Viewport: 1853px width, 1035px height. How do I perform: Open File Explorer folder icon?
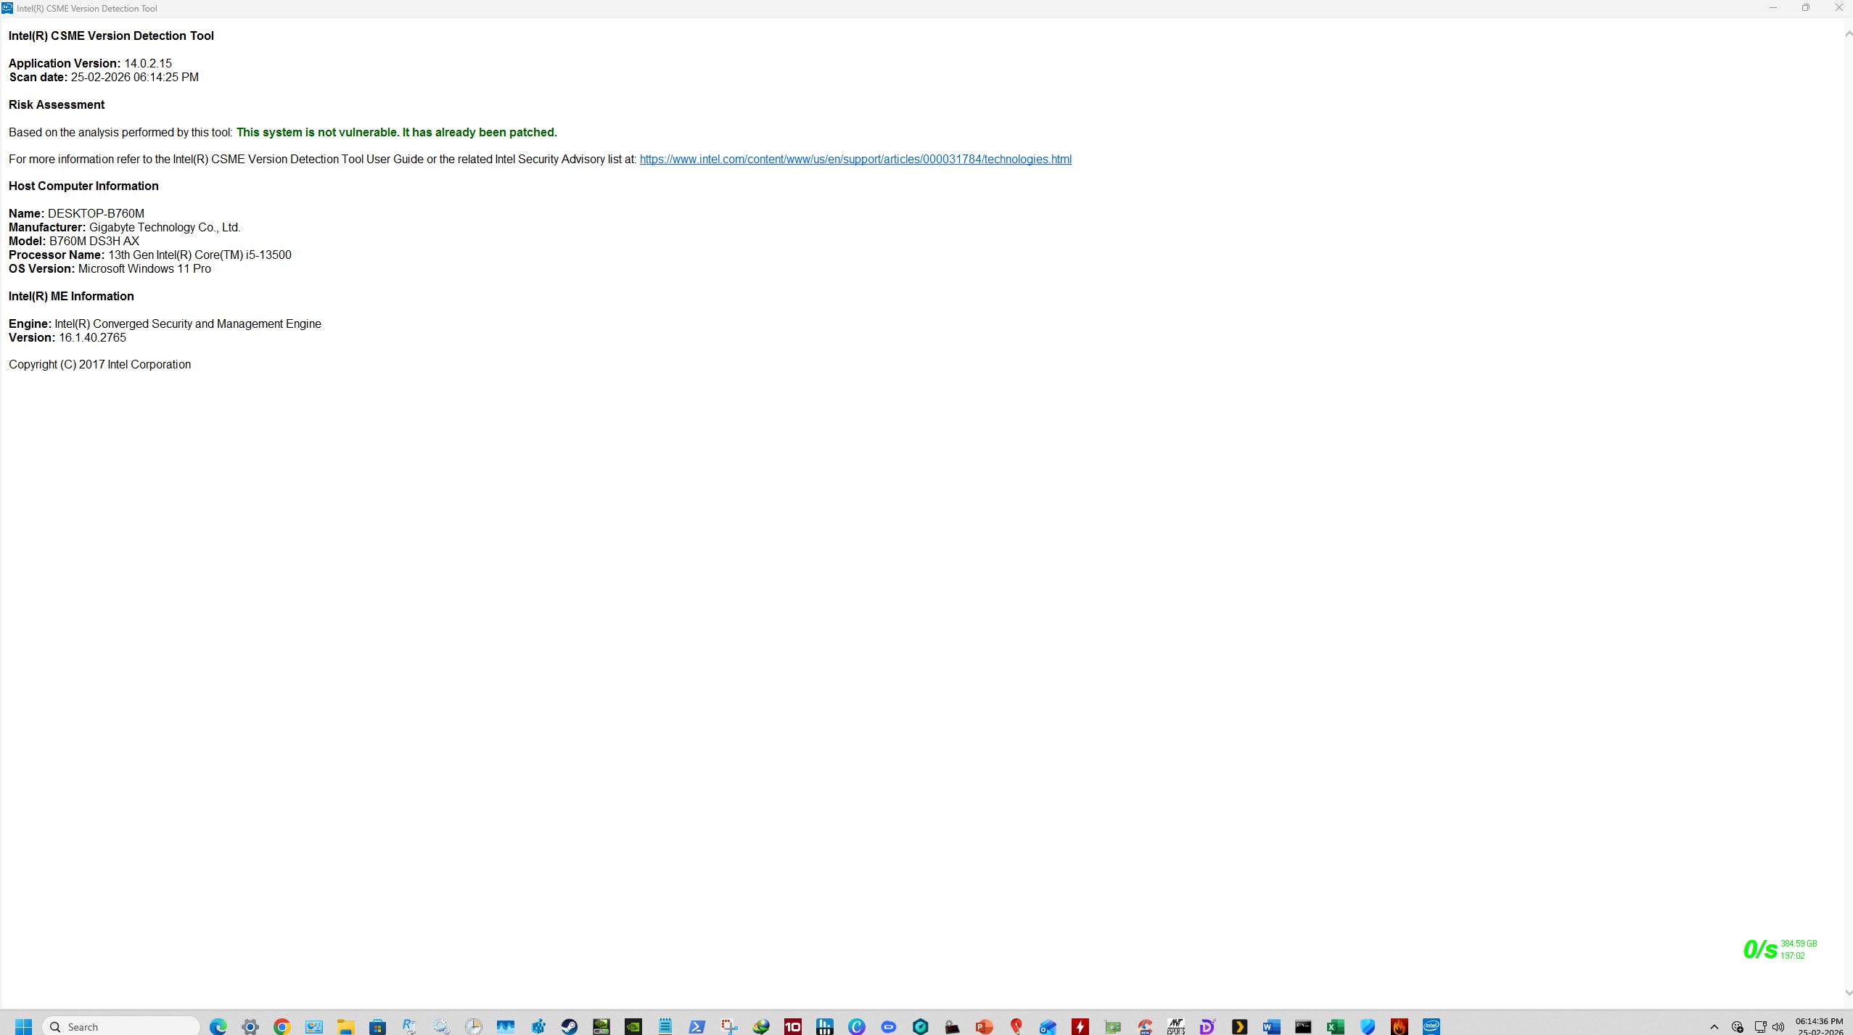click(345, 1026)
